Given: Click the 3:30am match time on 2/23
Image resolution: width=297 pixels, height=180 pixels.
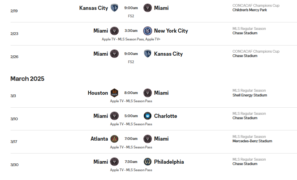Looking at the screenshot, I should tap(131, 31).
